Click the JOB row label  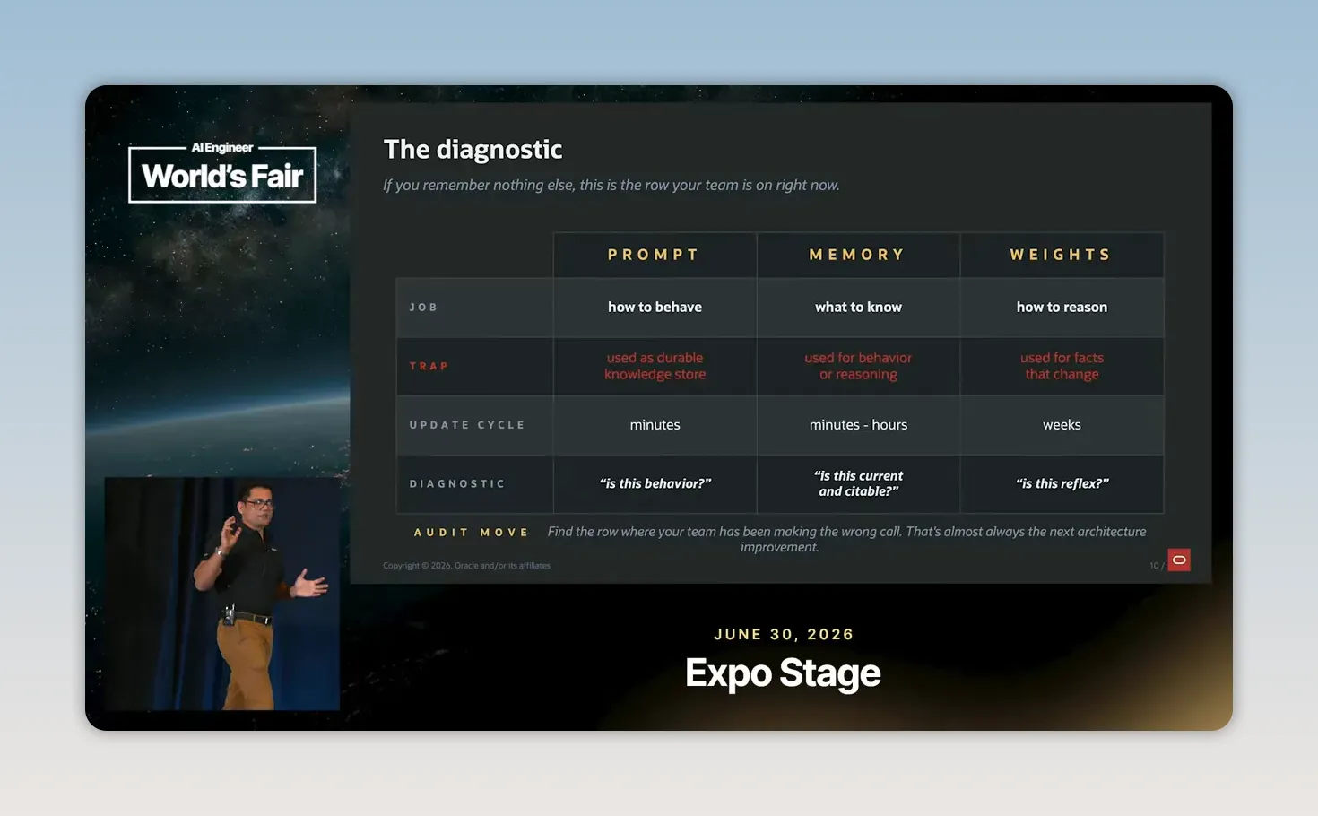pos(423,308)
